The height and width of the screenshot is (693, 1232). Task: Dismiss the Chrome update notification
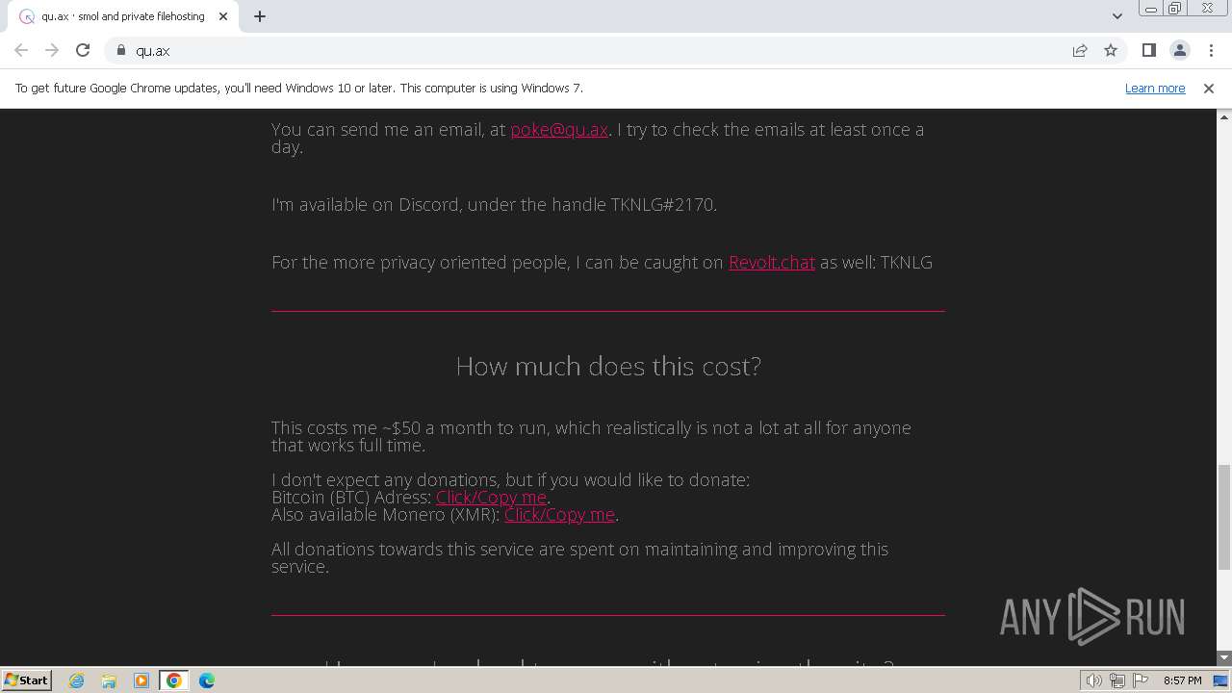[x=1209, y=88]
